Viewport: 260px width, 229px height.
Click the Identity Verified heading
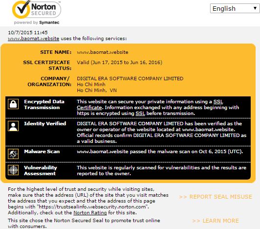coord(45,123)
